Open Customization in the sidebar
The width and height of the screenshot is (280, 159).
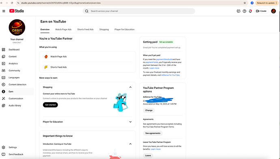17,98
